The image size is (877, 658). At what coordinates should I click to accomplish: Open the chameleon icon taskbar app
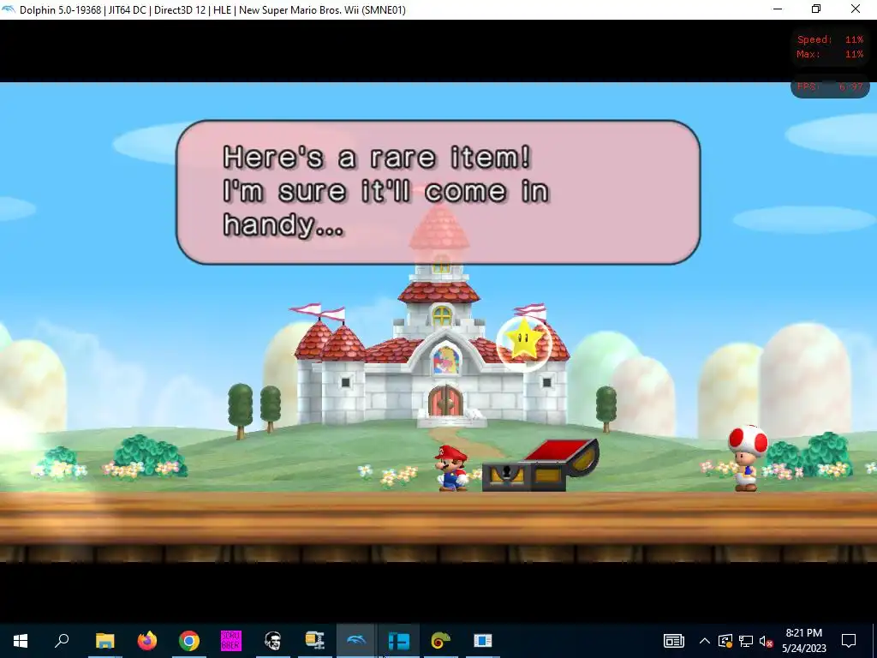point(441,641)
